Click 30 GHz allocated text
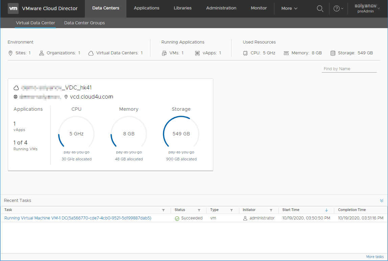Viewport: 388px width, 261px height. coord(76,159)
